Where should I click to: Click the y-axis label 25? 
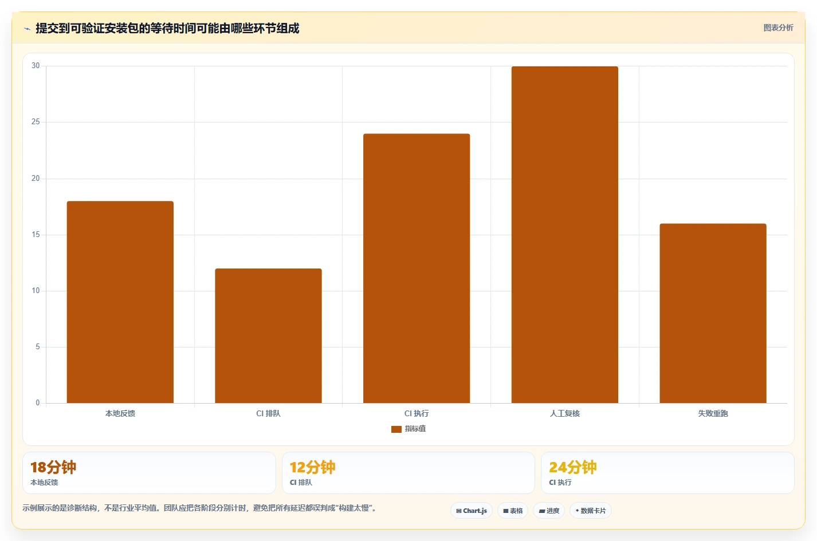coord(36,122)
